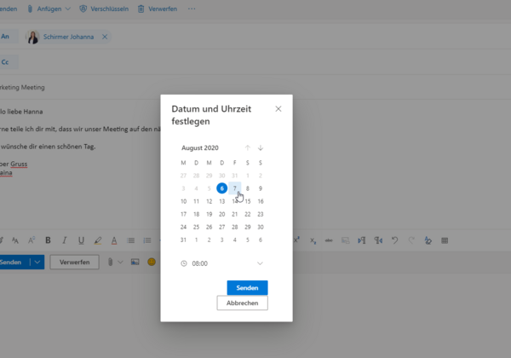Viewport: 511px width, 358px height.
Task: Toggle italic formatting
Action: [x=65, y=240]
